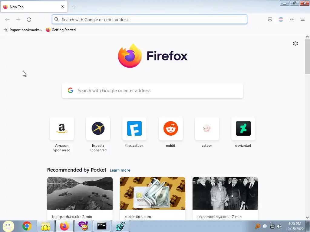Open the file explorer taskbar icon
The image size is (310, 232).
[46, 226]
